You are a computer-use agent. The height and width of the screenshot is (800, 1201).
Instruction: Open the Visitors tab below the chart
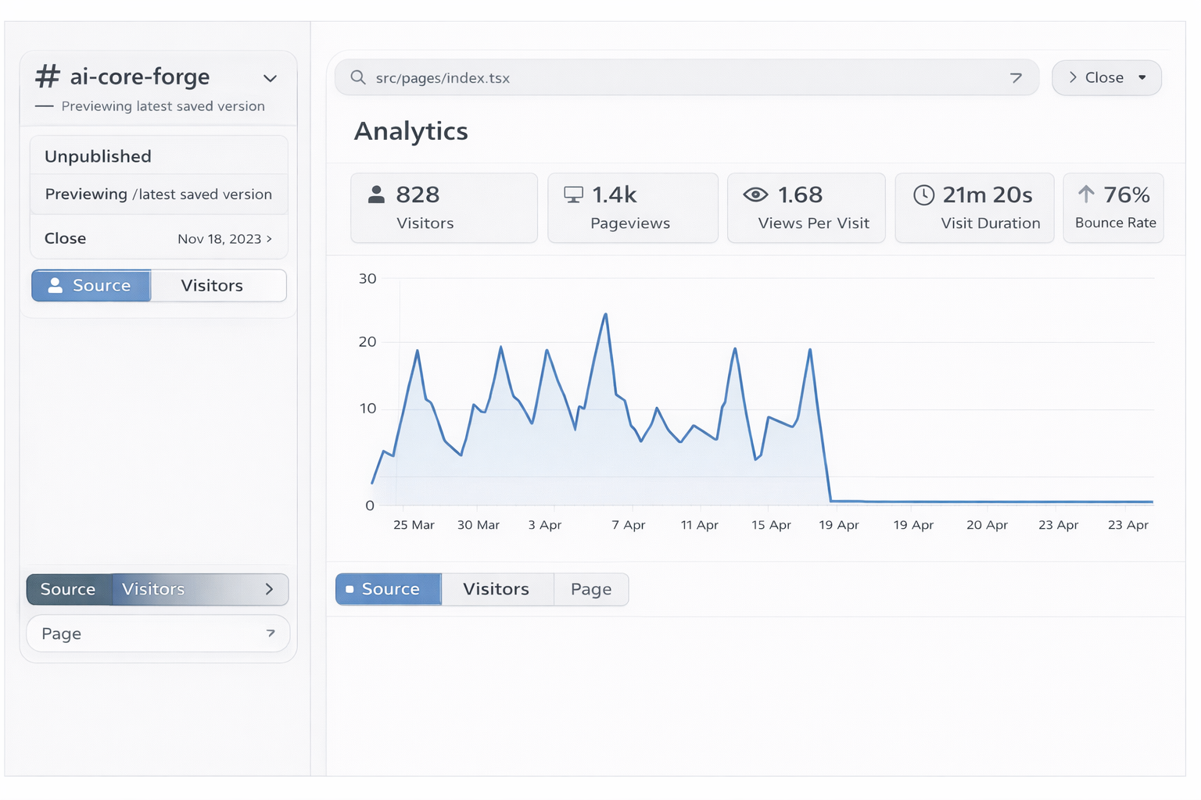tap(497, 589)
